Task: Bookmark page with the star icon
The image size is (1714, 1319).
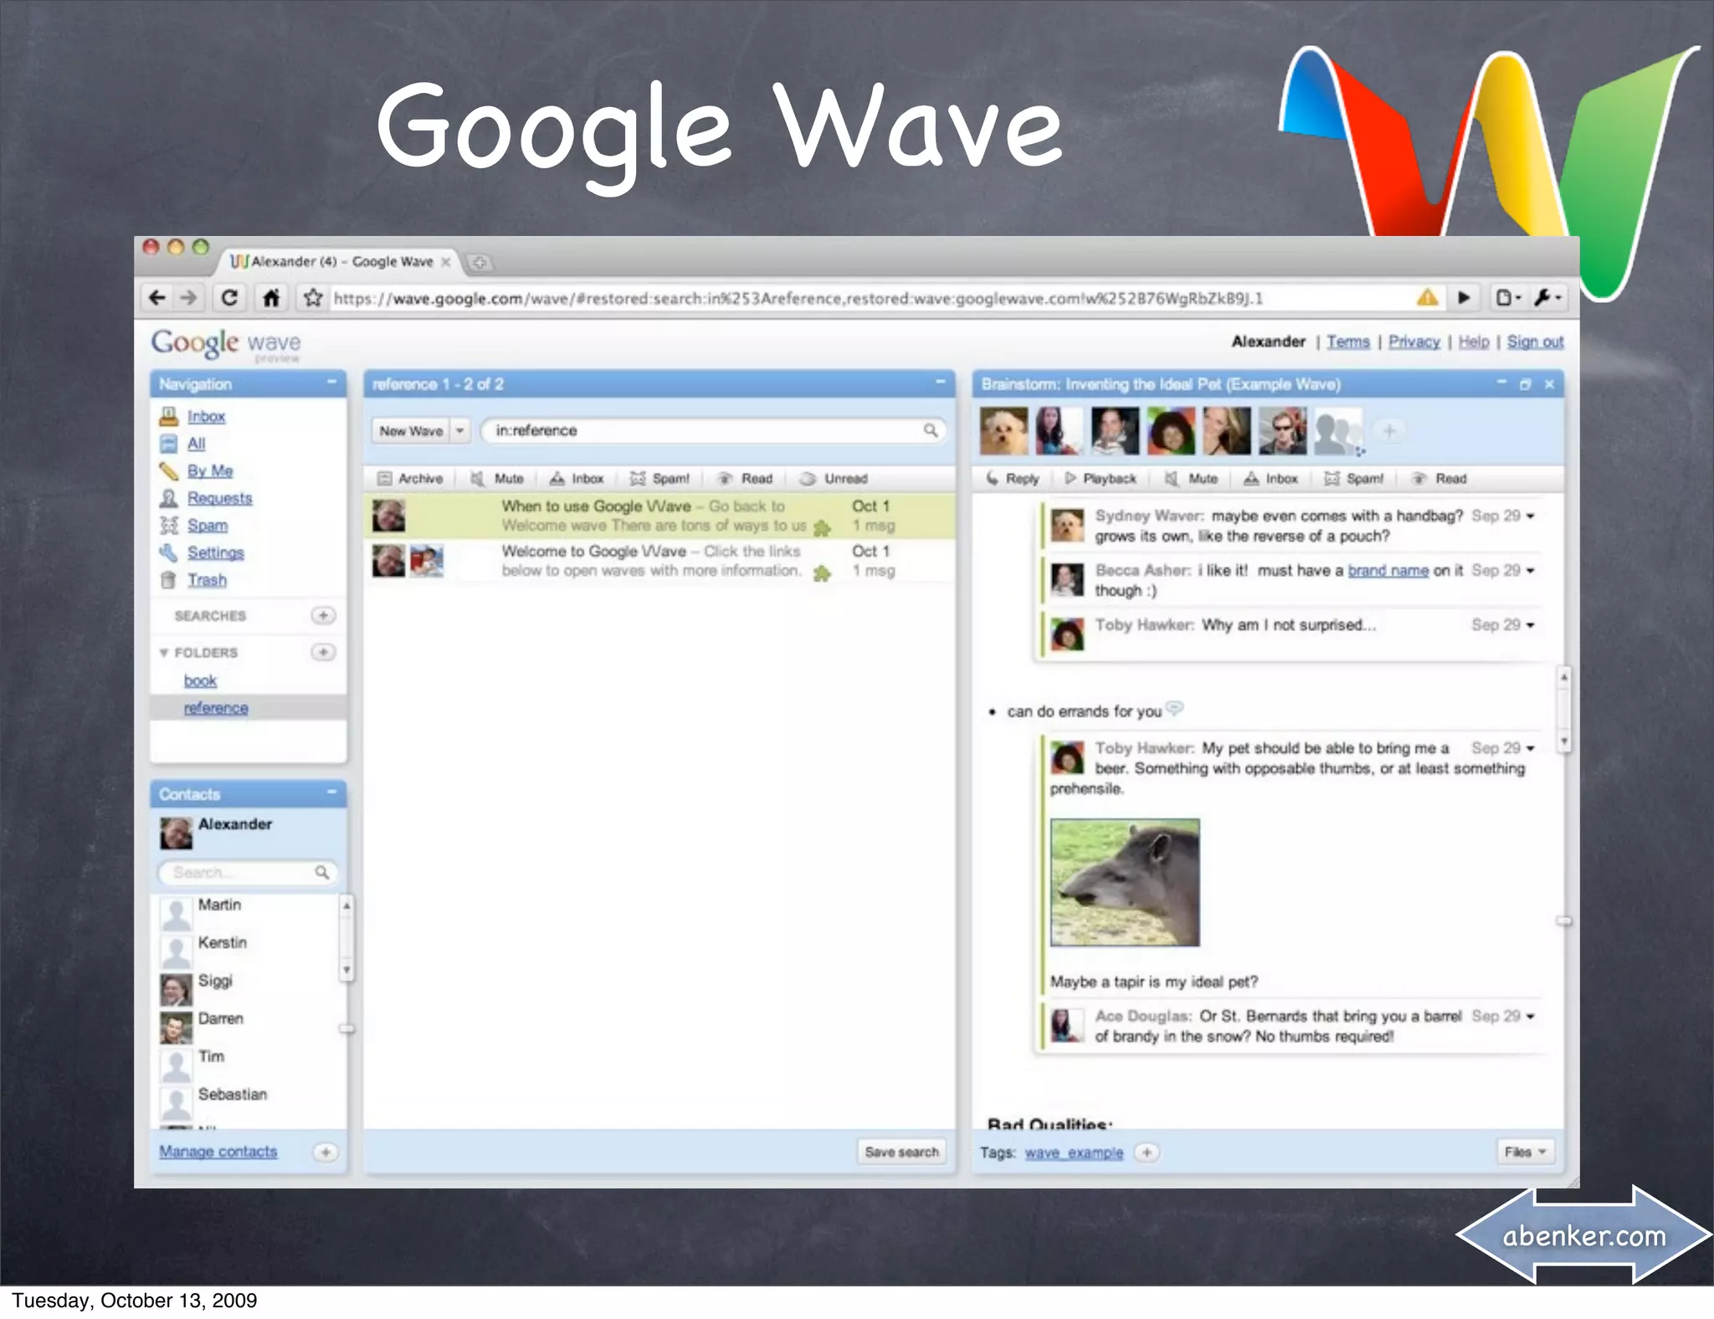Action: click(313, 298)
